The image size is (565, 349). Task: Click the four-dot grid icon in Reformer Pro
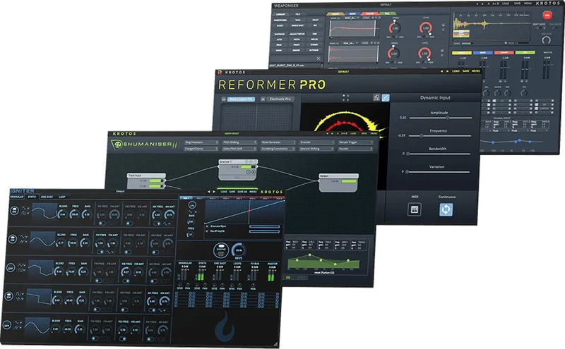[345, 97]
